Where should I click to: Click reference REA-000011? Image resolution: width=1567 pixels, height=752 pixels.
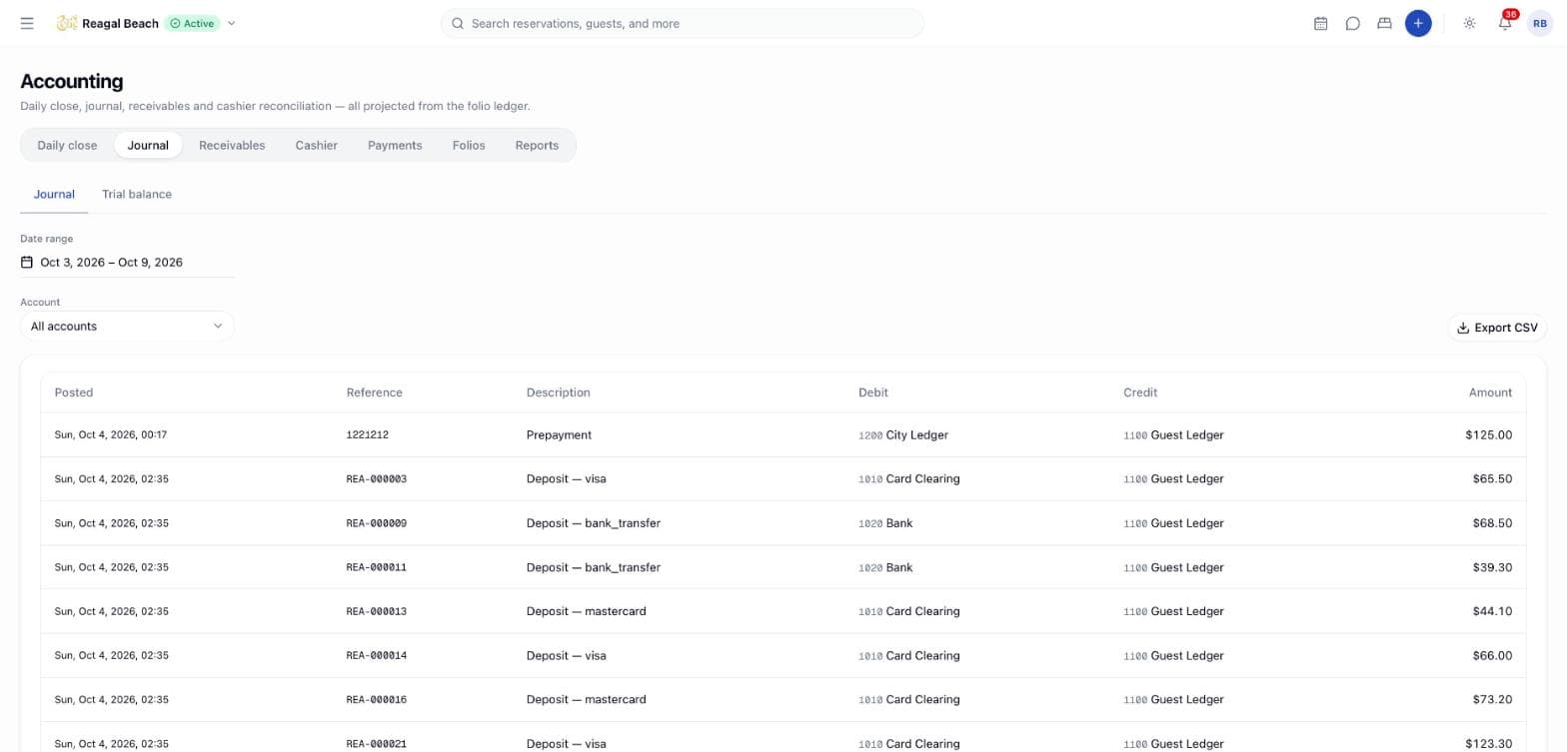pyautogui.click(x=377, y=567)
